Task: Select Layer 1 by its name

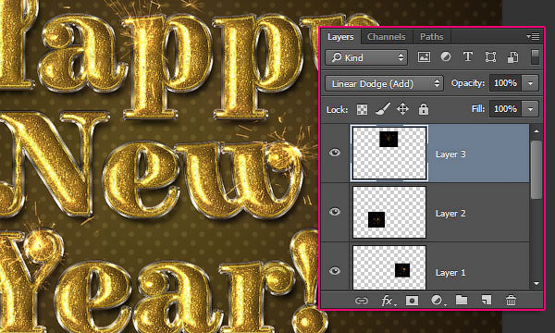Action: point(450,273)
